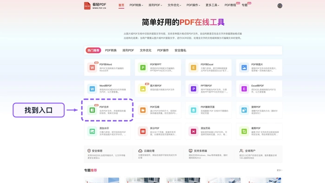The width and height of the screenshot is (325, 183).
Task: Open first 专题推荐 article thumbnail
Action: [102, 180]
